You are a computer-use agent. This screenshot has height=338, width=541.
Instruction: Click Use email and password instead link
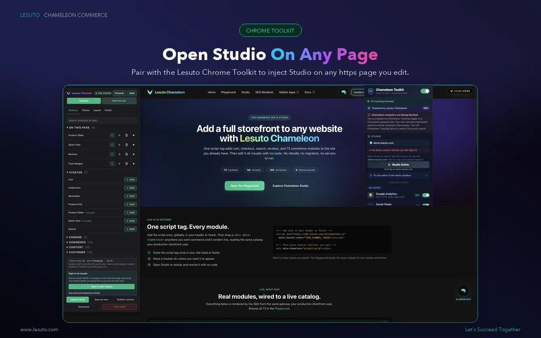point(84,292)
